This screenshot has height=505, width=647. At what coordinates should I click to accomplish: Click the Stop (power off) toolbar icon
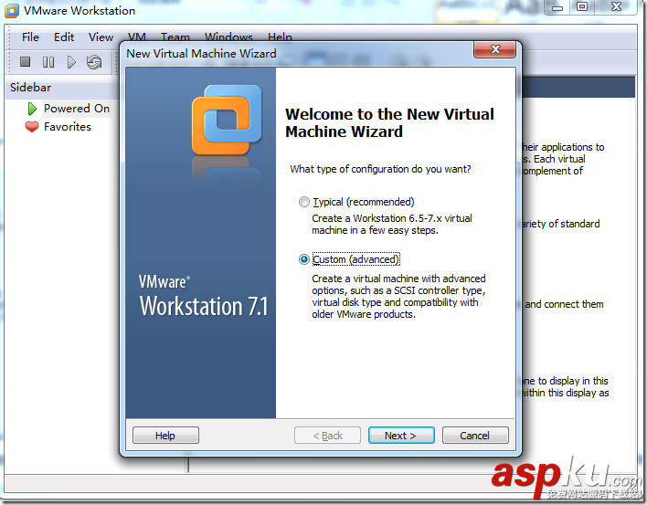pos(26,62)
